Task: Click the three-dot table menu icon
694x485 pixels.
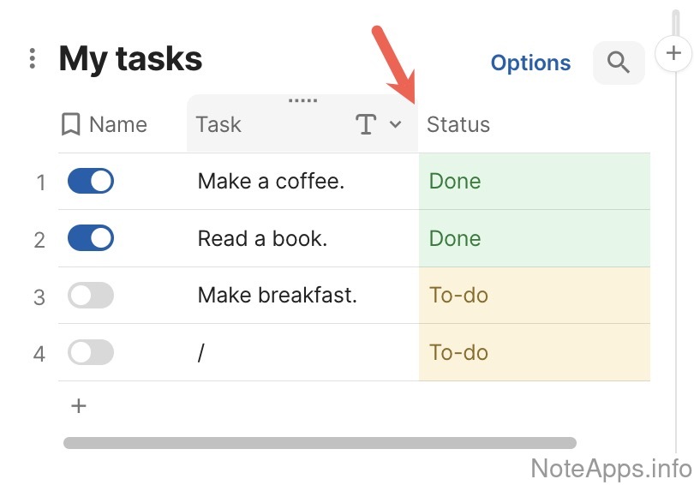Action: coord(32,58)
